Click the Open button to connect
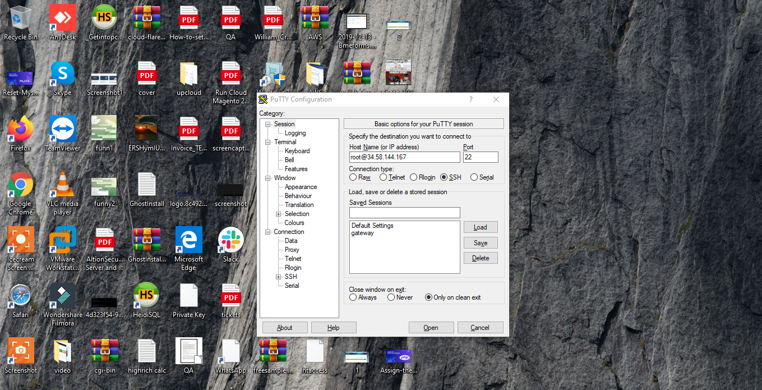 431,328
